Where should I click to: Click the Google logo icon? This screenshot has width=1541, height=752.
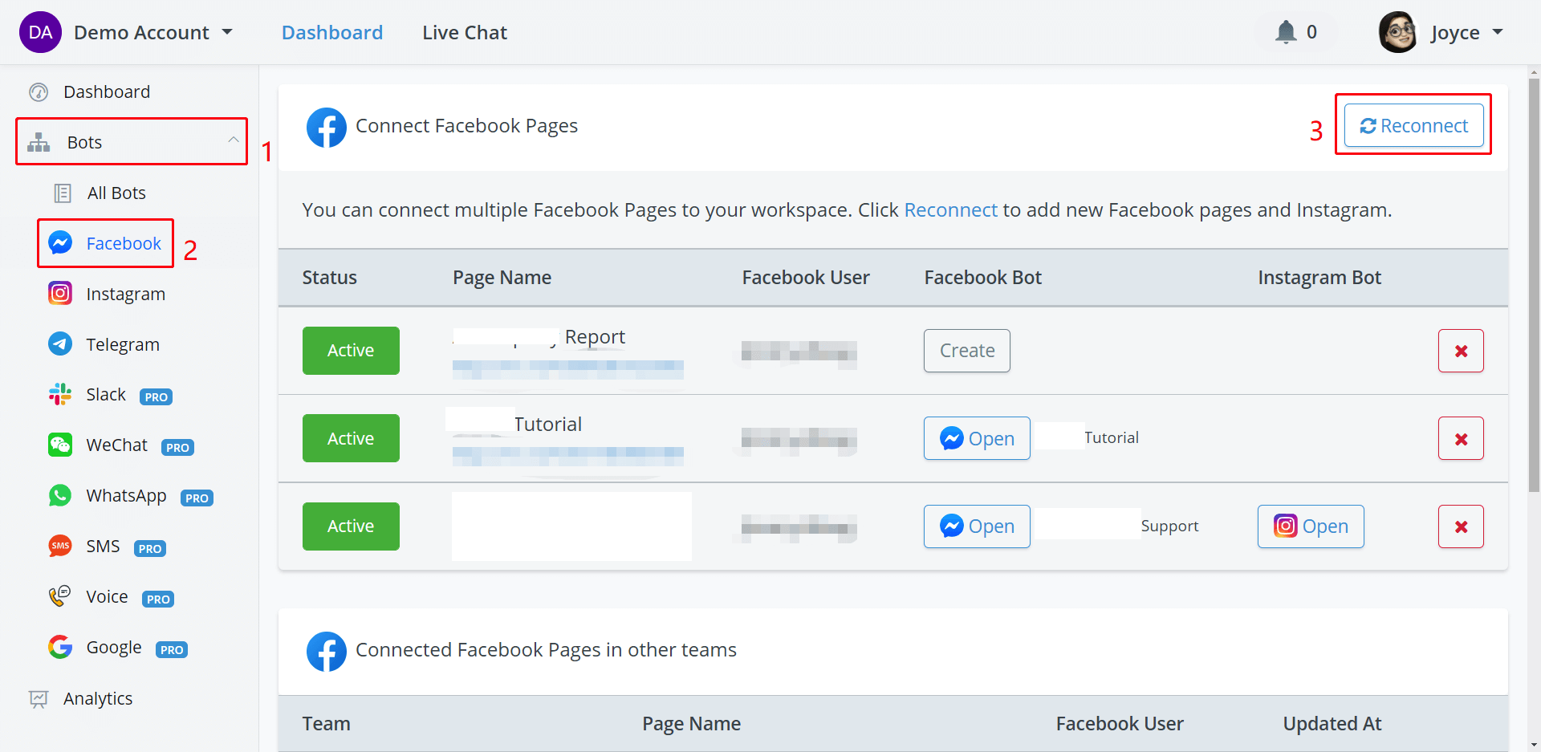pos(60,647)
